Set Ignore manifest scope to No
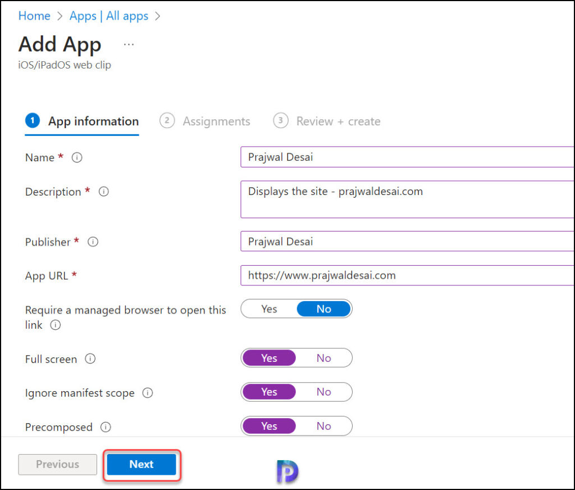Viewport: 575px width, 490px height. pyautogui.click(x=324, y=392)
